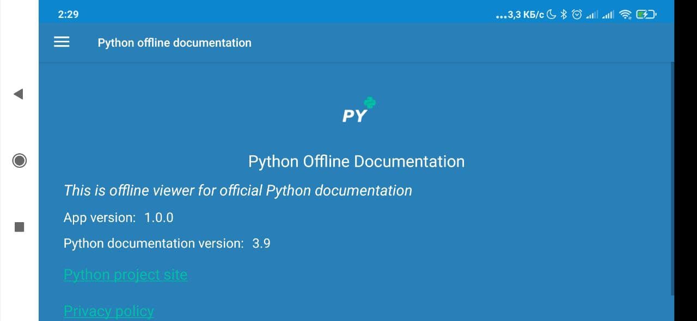Tap the Wi-Fi status icon
The height and width of the screenshot is (321, 697).
[x=625, y=15]
